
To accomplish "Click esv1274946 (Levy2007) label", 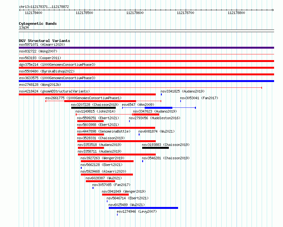I will tap(137, 211).
